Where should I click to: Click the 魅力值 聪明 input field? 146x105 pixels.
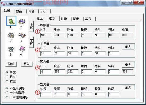tap(87, 94)
